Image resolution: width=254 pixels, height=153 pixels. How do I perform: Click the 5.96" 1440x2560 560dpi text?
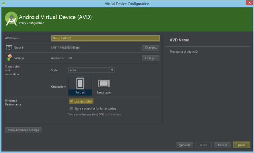coord(65,48)
